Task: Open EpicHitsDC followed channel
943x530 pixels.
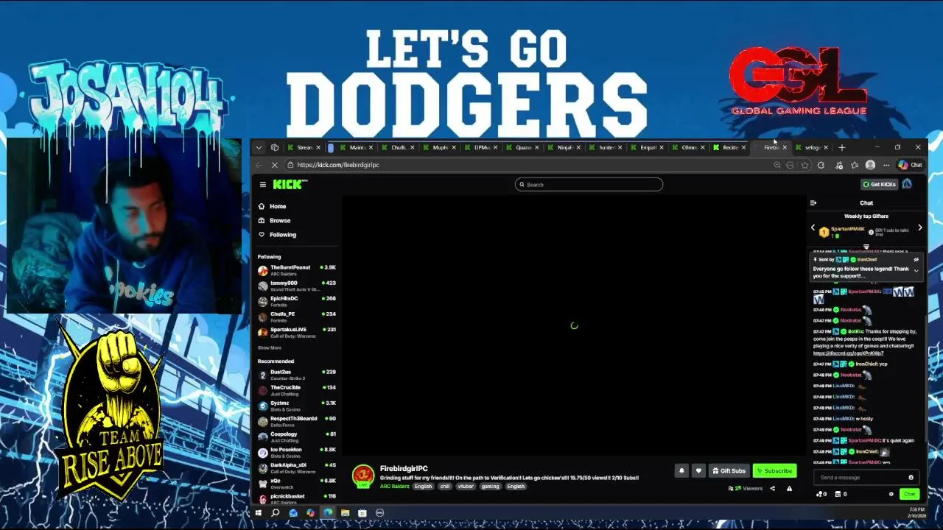Action: tap(297, 301)
